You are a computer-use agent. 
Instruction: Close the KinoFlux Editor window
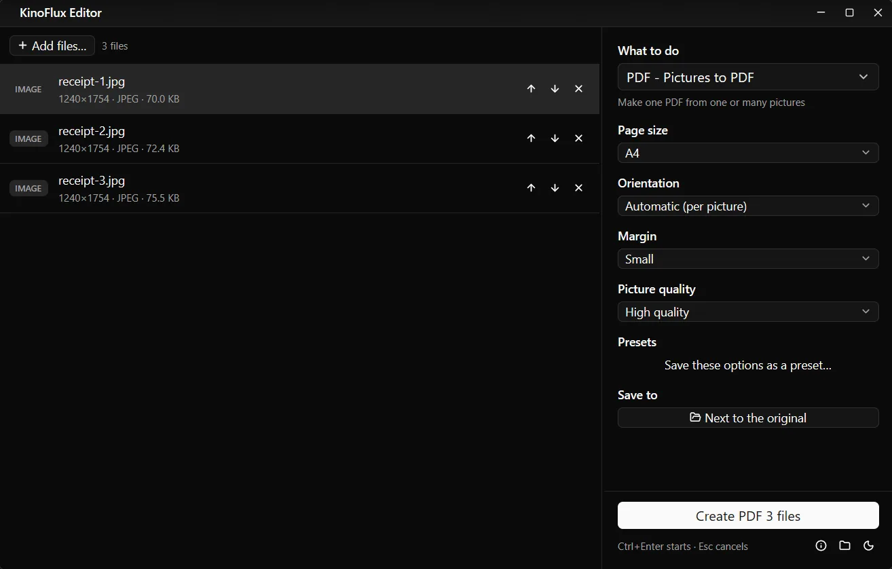pos(878,13)
